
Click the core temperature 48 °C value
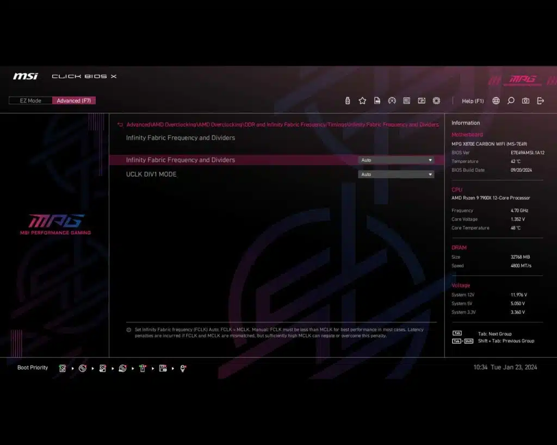tap(516, 228)
